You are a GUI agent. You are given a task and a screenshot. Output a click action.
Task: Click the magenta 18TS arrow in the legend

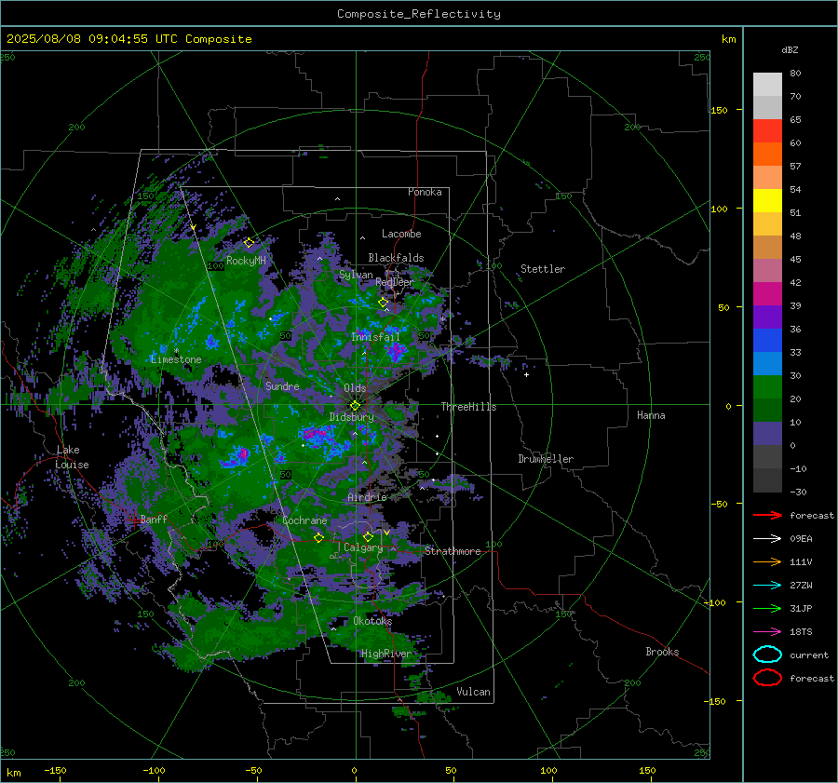tap(767, 632)
